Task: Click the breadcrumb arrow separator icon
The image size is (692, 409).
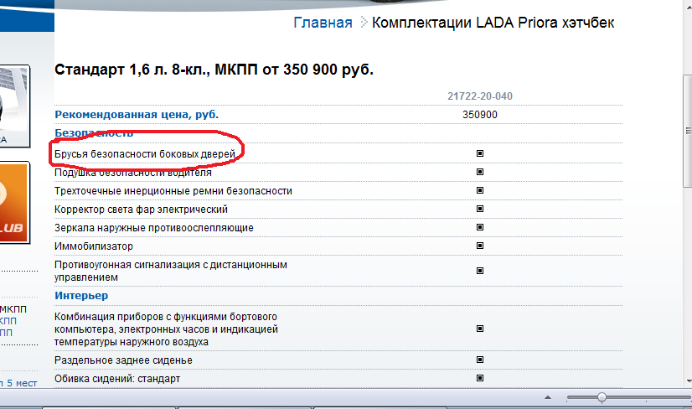Action: point(364,22)
